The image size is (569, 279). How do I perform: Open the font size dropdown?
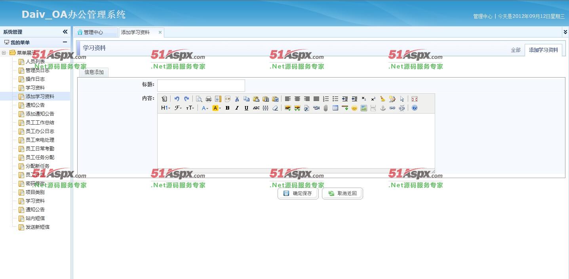[190, 108]
